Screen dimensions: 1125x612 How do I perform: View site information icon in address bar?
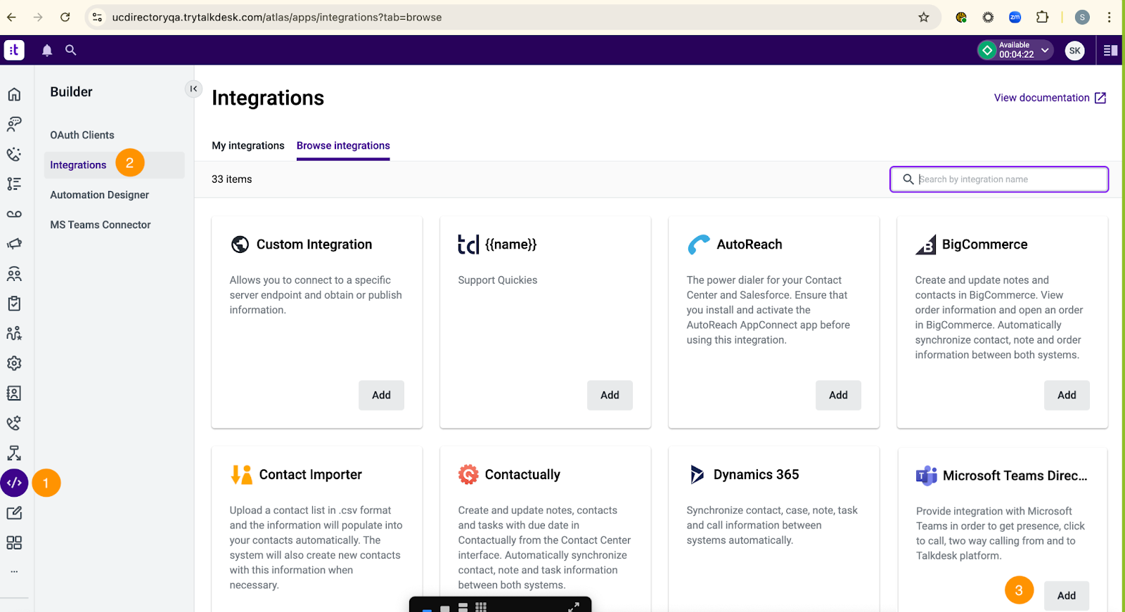pos(98,17)
